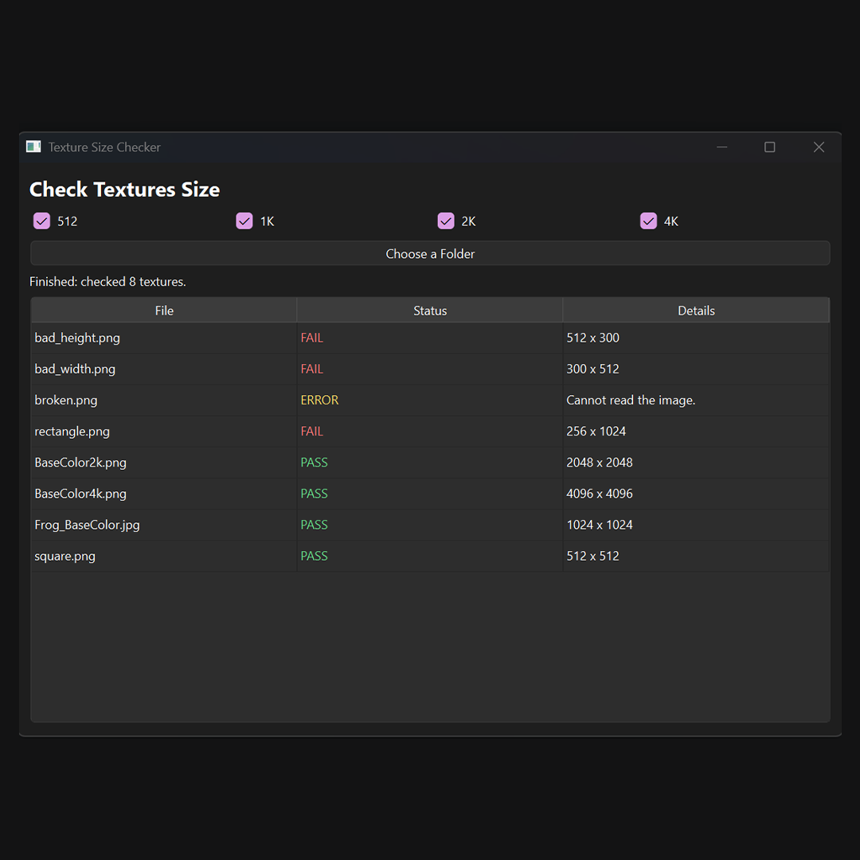
Task: Click the 300 x 512 details cell
Action: pyautogui.click(x=696, y=369)
